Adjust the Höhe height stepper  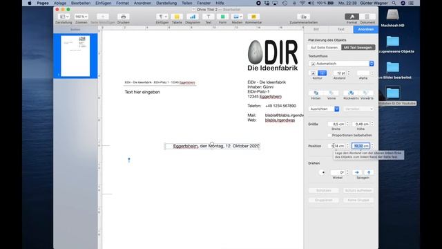(x=372, y=124)
